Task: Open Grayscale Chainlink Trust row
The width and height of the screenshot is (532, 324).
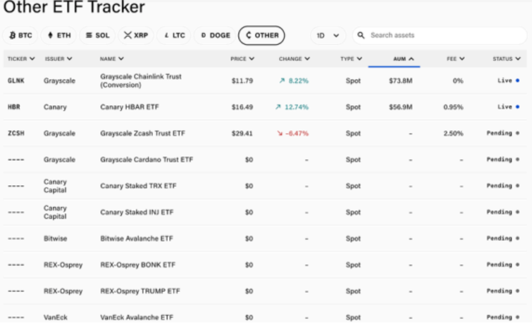Action: point(141,81)
